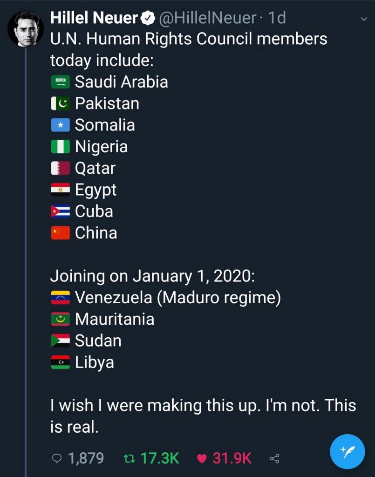This screenshot has height=477, width=375.
Task: Tap the Libya flag emoji
Action: (x=61, y=362)
